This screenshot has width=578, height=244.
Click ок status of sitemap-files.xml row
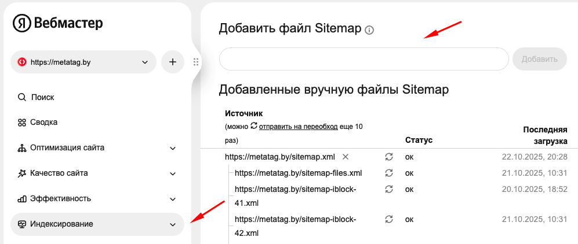click(409, 173)
